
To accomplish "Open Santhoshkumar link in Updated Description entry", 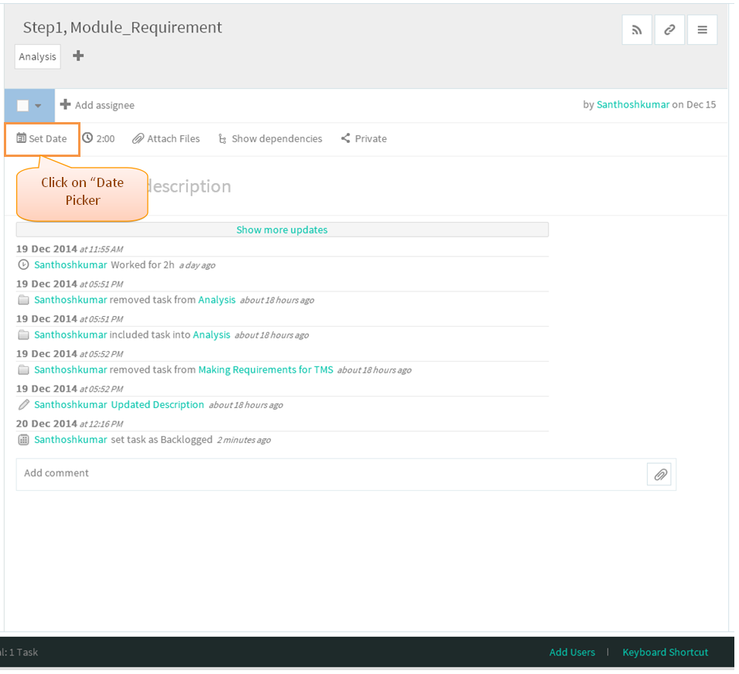I will click(x=70, y=405).
